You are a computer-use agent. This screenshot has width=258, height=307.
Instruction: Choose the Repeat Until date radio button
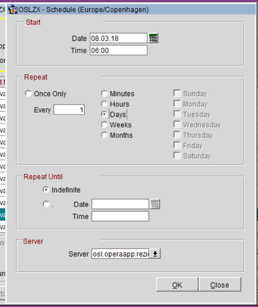click(x=46, y=204)
